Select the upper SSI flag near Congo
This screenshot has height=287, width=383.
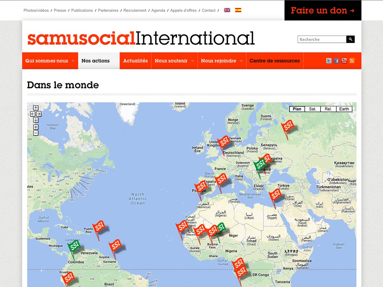[x=238, y=263]
